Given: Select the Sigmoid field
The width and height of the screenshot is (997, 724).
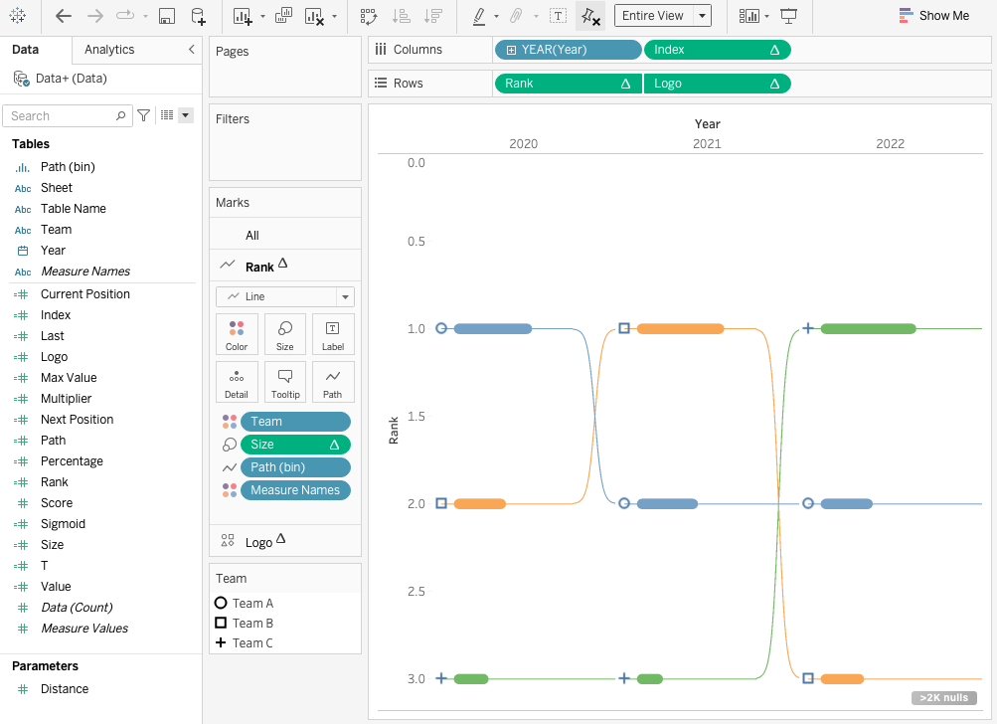Looking at the screenshot, I should [63, 523].
